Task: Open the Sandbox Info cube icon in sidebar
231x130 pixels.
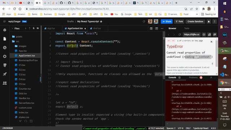Action: tap(5, 30)
